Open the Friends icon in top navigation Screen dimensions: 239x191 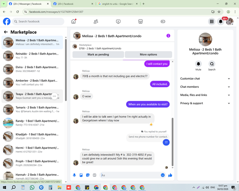(x=96, y=21)
